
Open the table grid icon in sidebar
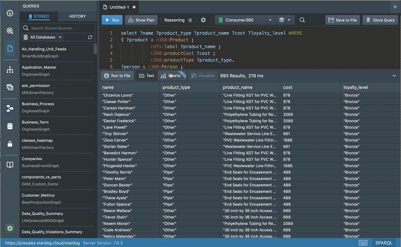pyautogui.click(x=10, y=87)
